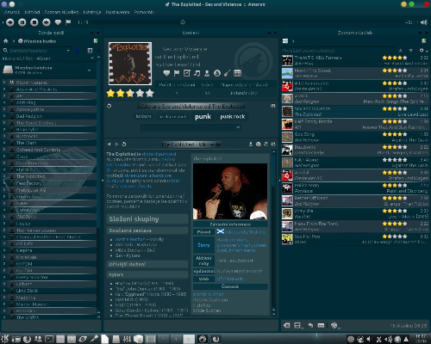Screen dimensions: 431x344
Task: Clear the playlist with bottom-left icon
Action: pos(286,325)
